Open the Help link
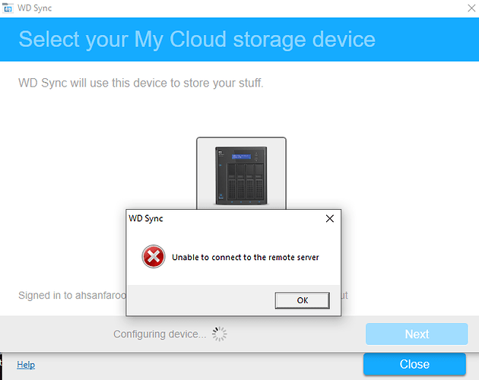Image resolution: width=479 pixels, height=380 pixels. pos(26,365)
